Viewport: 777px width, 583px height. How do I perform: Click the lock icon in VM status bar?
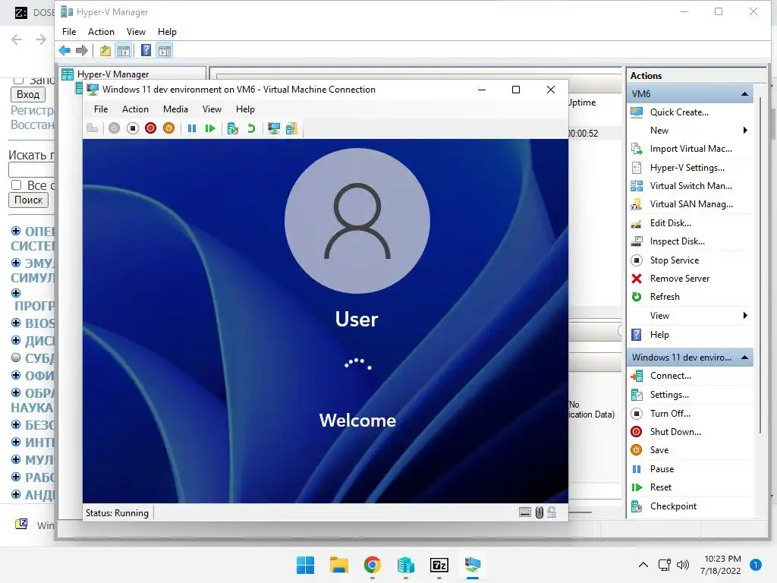552,512
